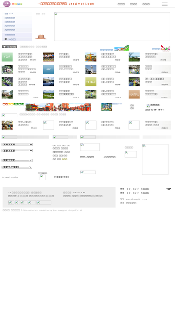Click the straw hat image
The height and width of the screenshot is (311, 175).
[x=41, y=37]
